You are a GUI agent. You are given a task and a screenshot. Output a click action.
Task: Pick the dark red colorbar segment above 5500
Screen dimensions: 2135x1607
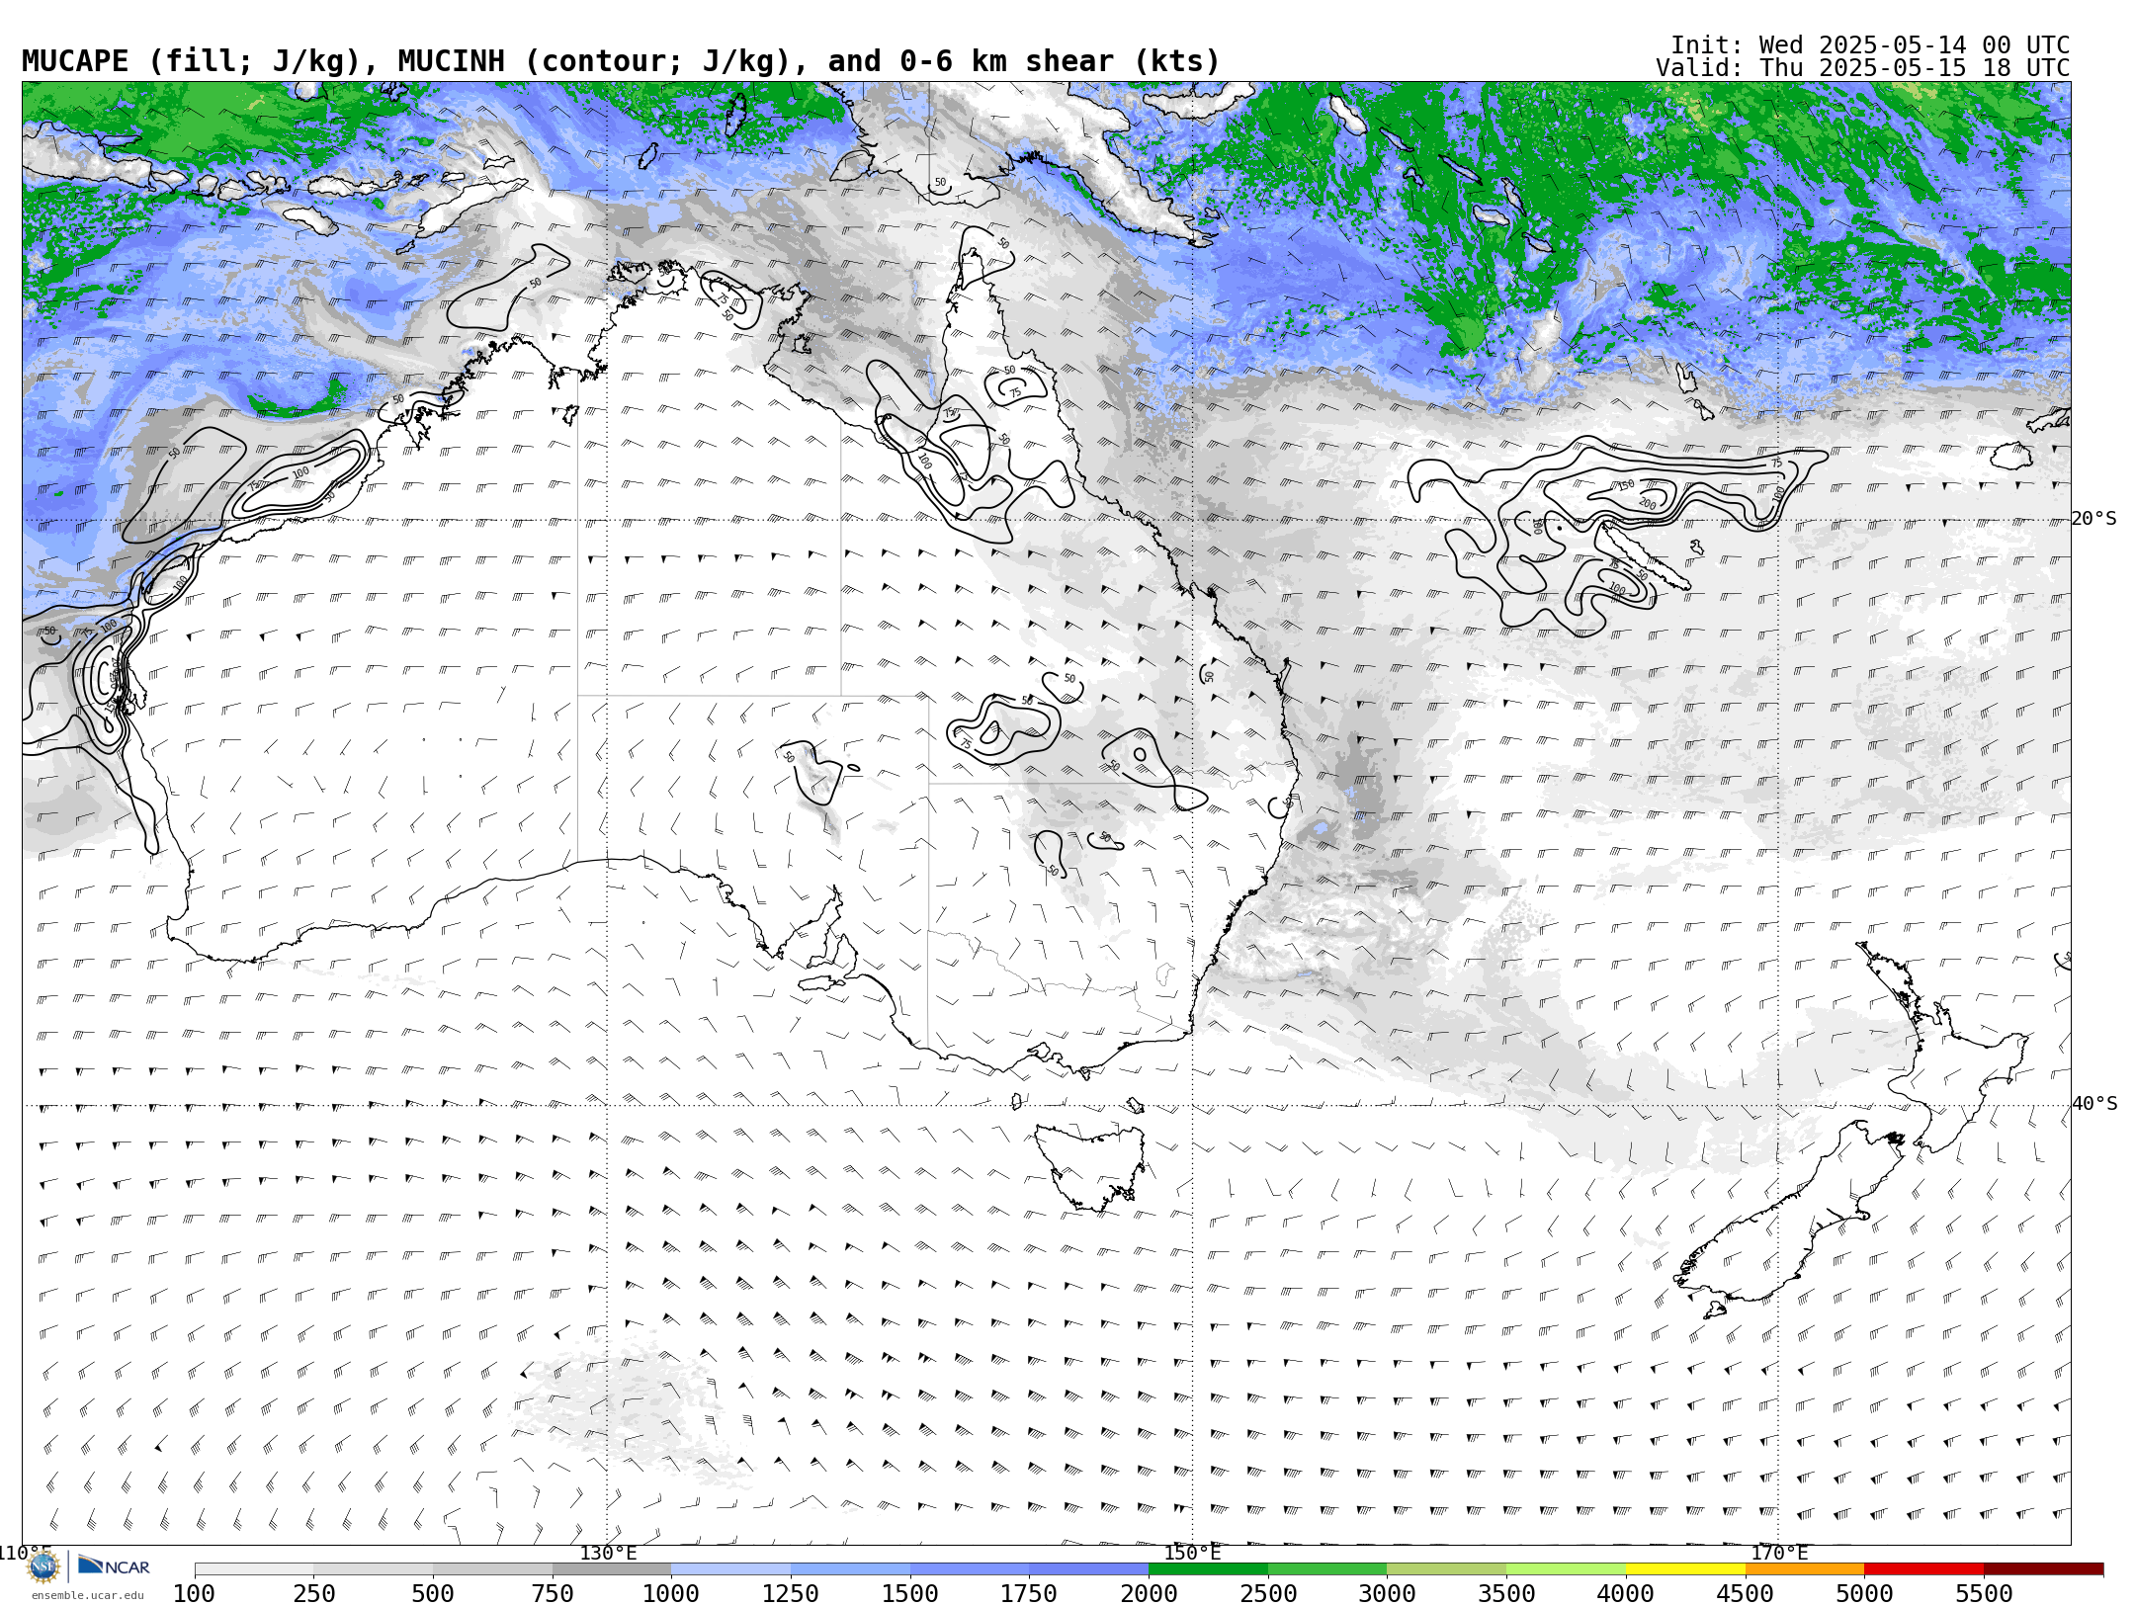2043,1569
